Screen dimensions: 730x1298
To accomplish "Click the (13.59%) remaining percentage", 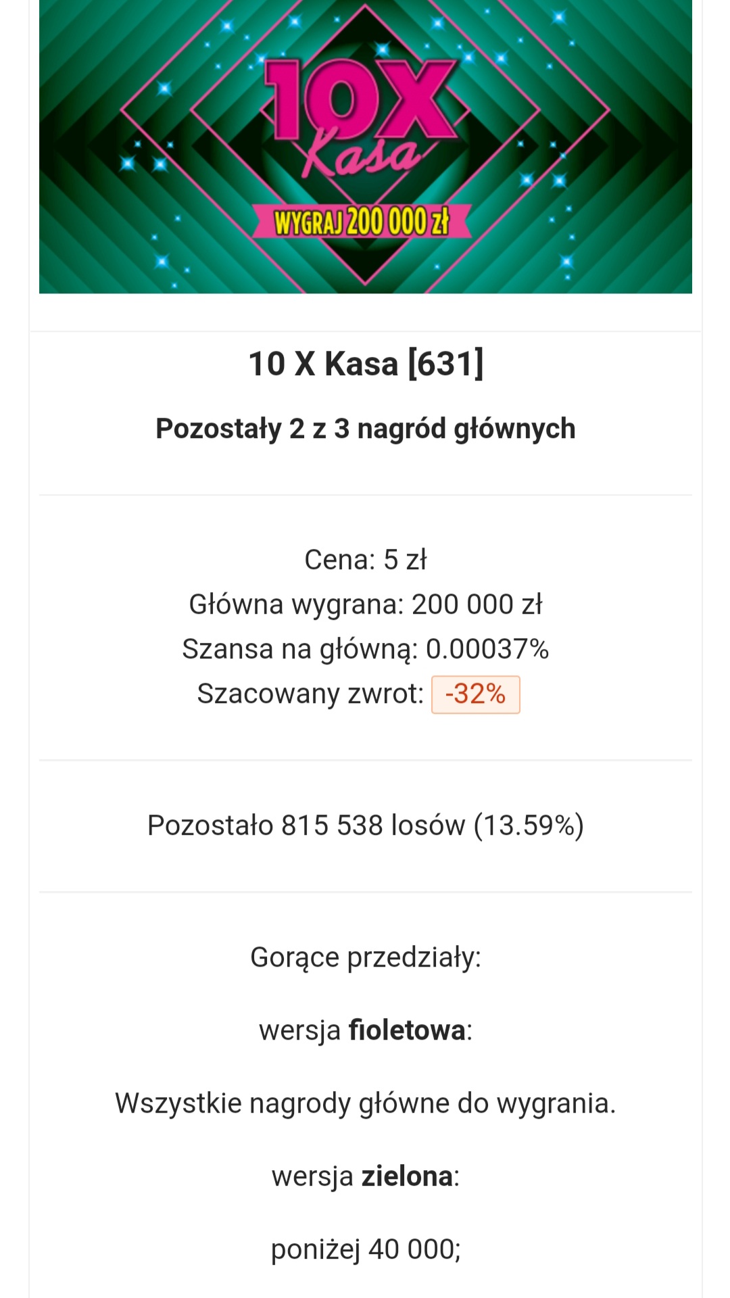I will click(x=529, y=825).
